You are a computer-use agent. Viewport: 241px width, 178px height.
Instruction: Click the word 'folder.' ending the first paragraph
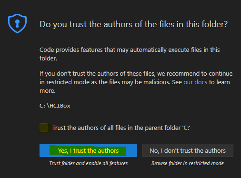coord(48,59)
